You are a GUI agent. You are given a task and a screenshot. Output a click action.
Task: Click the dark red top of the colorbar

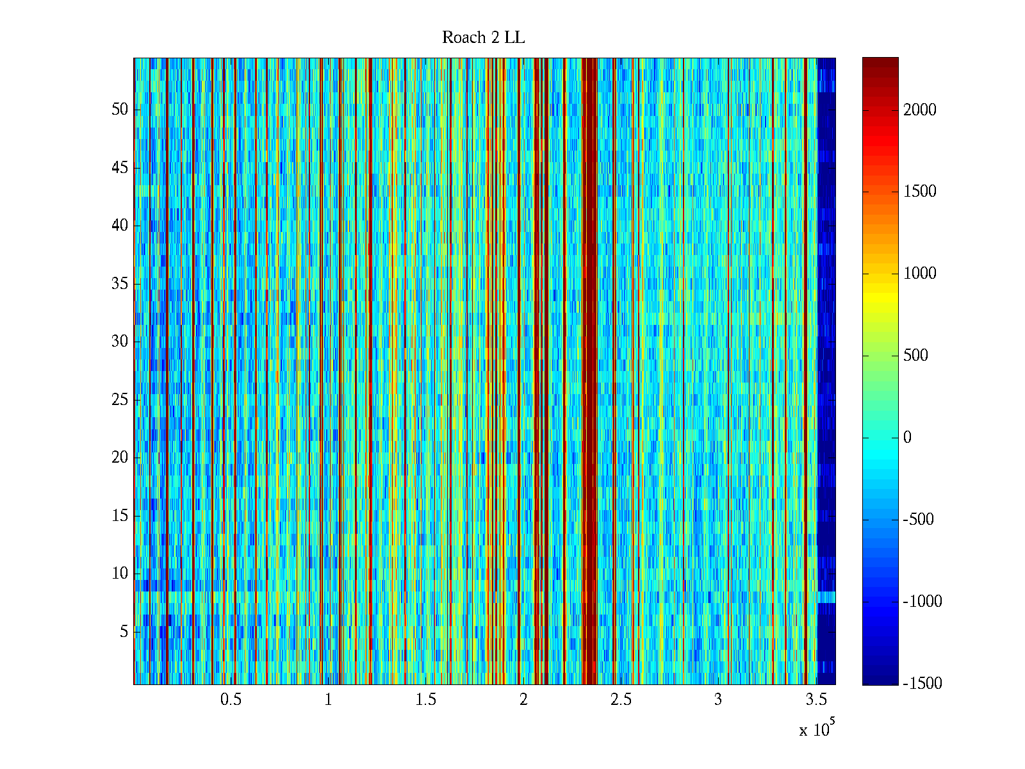(x=880, y=67)
